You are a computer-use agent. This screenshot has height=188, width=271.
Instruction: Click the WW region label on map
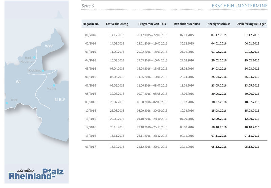pyautogui.click(x=49, y=46)
